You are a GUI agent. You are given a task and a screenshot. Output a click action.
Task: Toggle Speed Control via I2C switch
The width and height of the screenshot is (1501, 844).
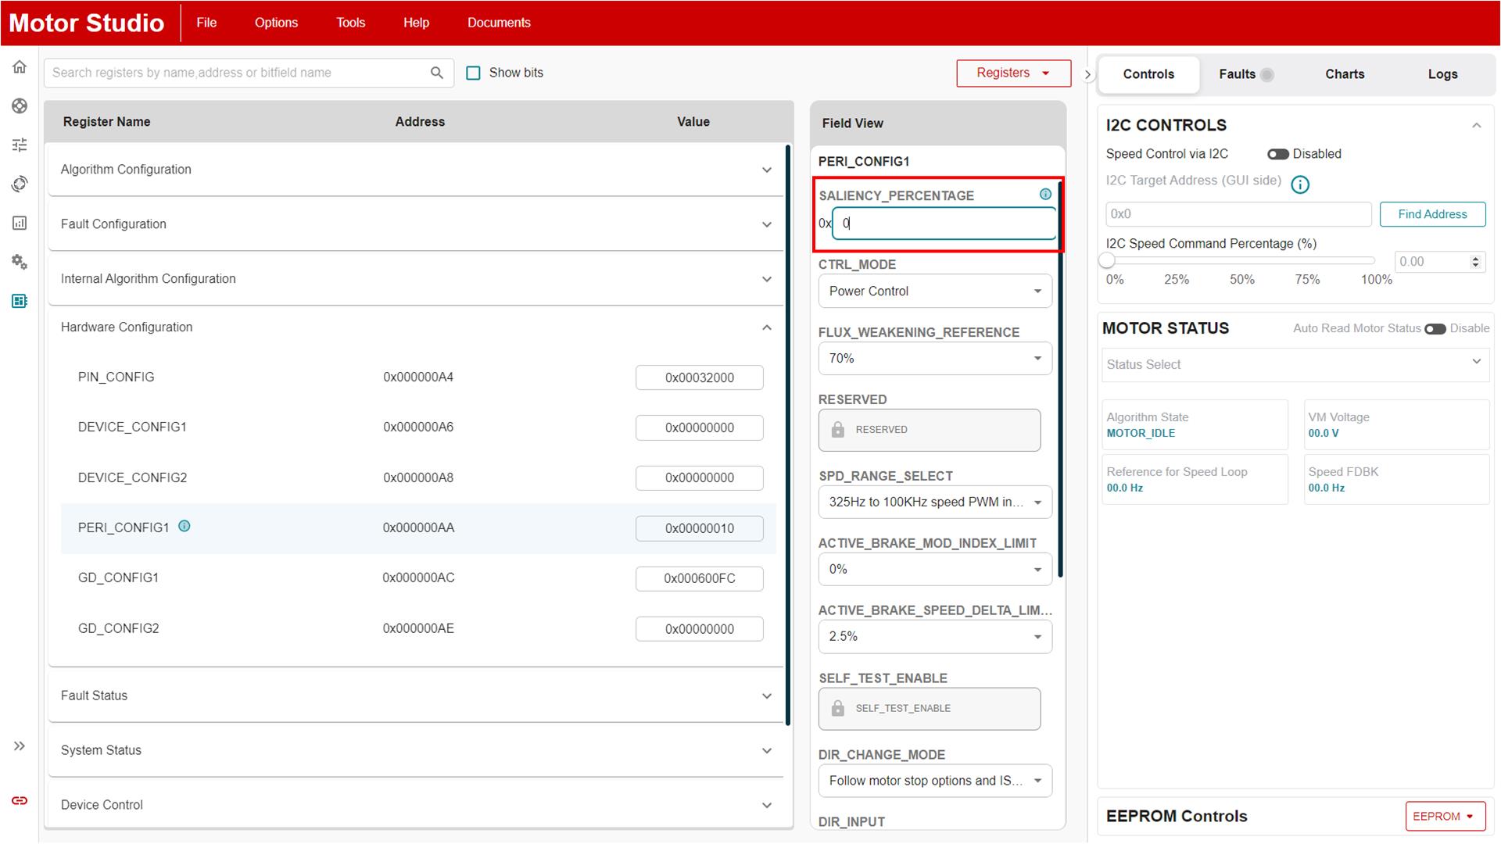pos(1277,154)
